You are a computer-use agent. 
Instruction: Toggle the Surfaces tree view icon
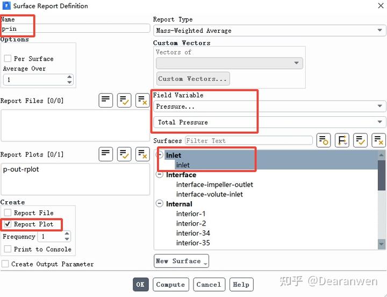coord(324,140)
